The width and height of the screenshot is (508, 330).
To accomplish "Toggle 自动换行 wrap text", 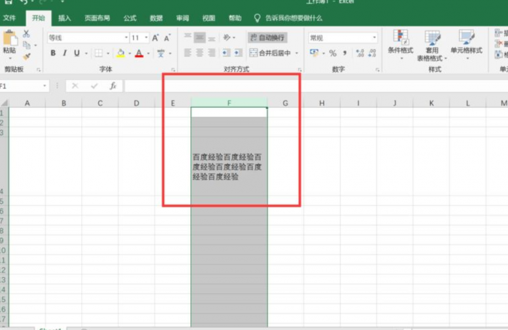I will click(x=268, y=37).
